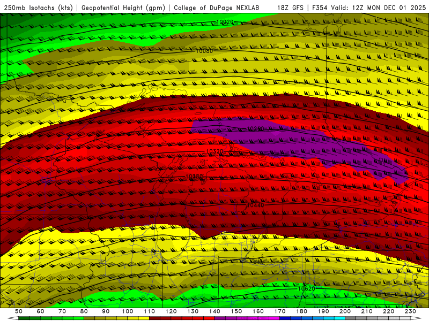
Task: Click the "18Z GFS" model run label
Action: coord(290,7)
